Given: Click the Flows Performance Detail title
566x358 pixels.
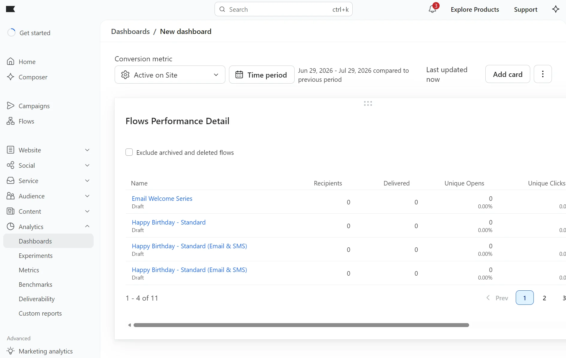Looking at the screenshot, I should [x=177, y=121].
